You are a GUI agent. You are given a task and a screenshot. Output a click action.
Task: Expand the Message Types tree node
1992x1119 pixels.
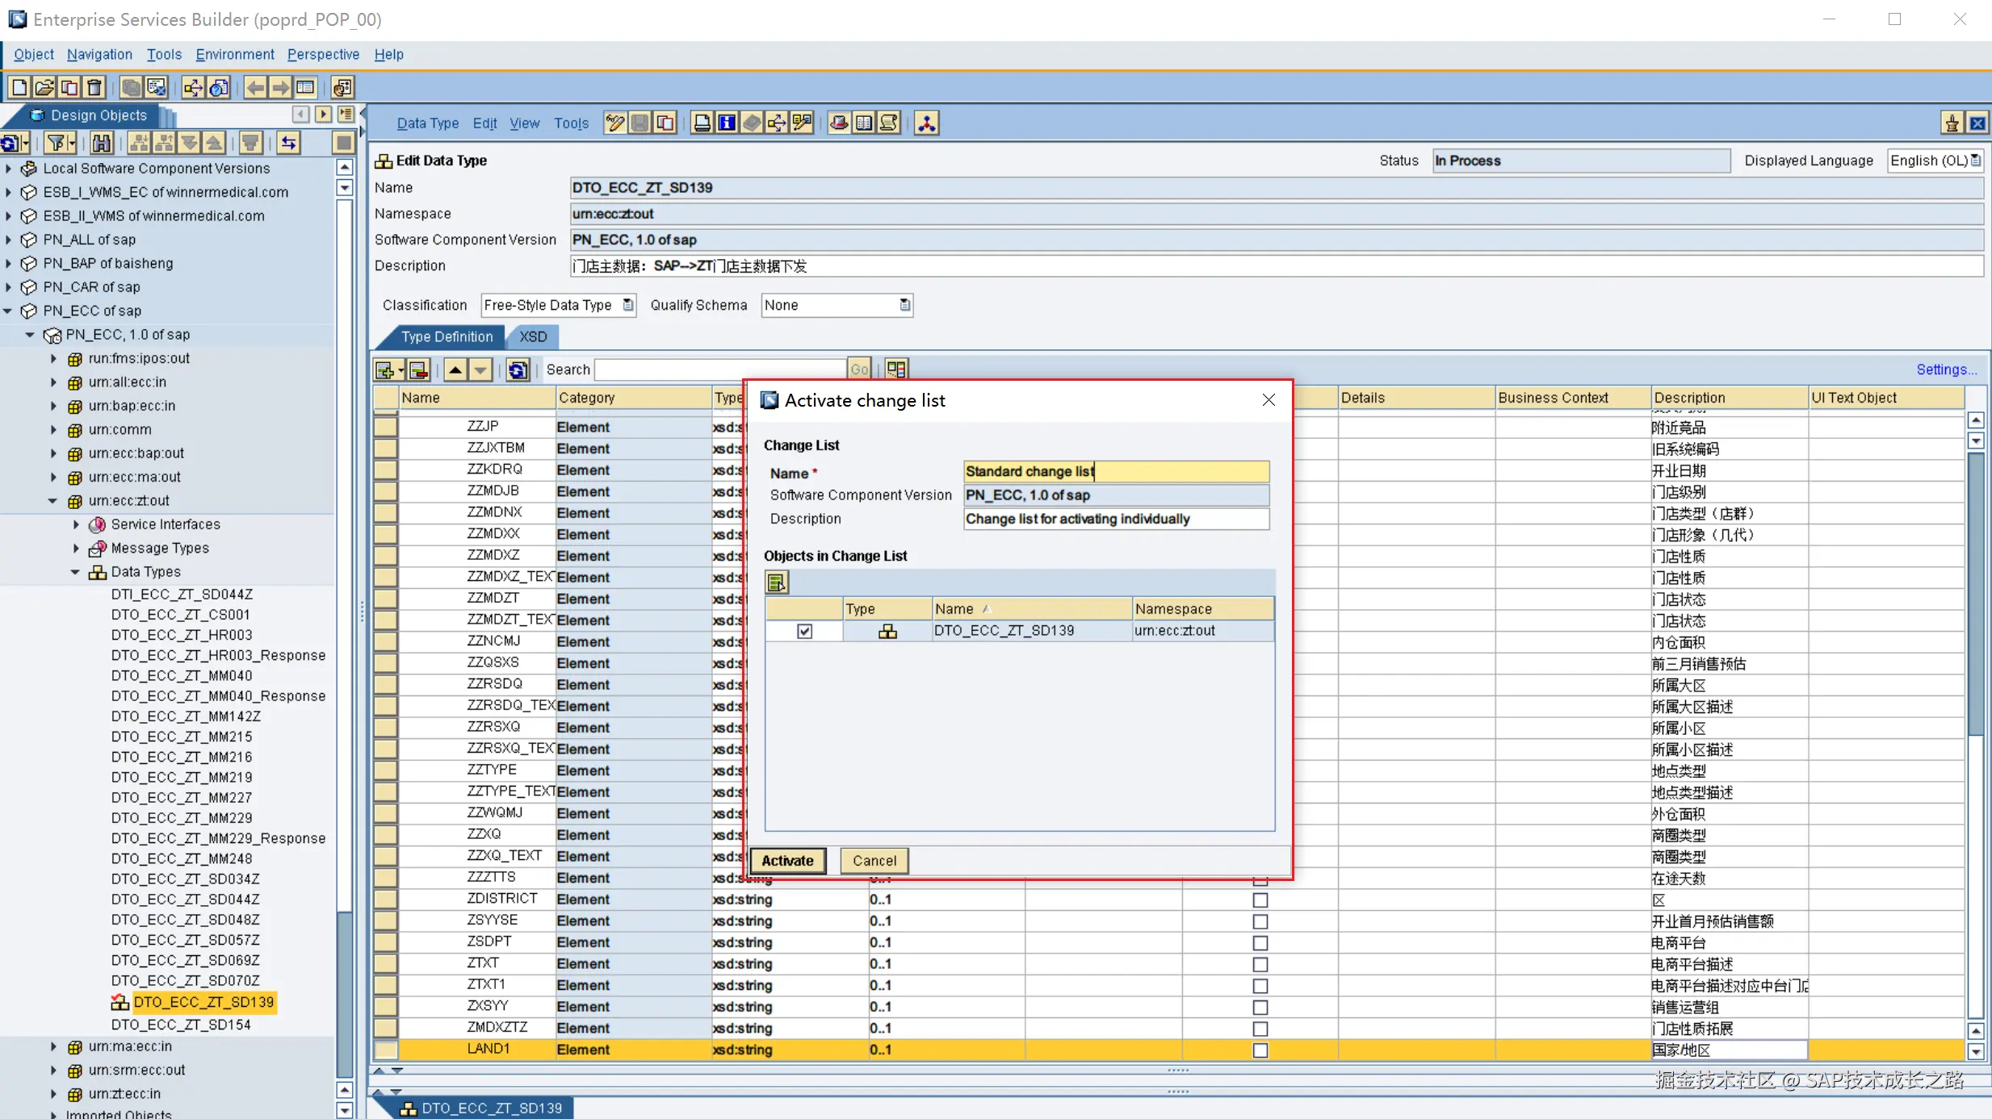click(x=76, y=549)
